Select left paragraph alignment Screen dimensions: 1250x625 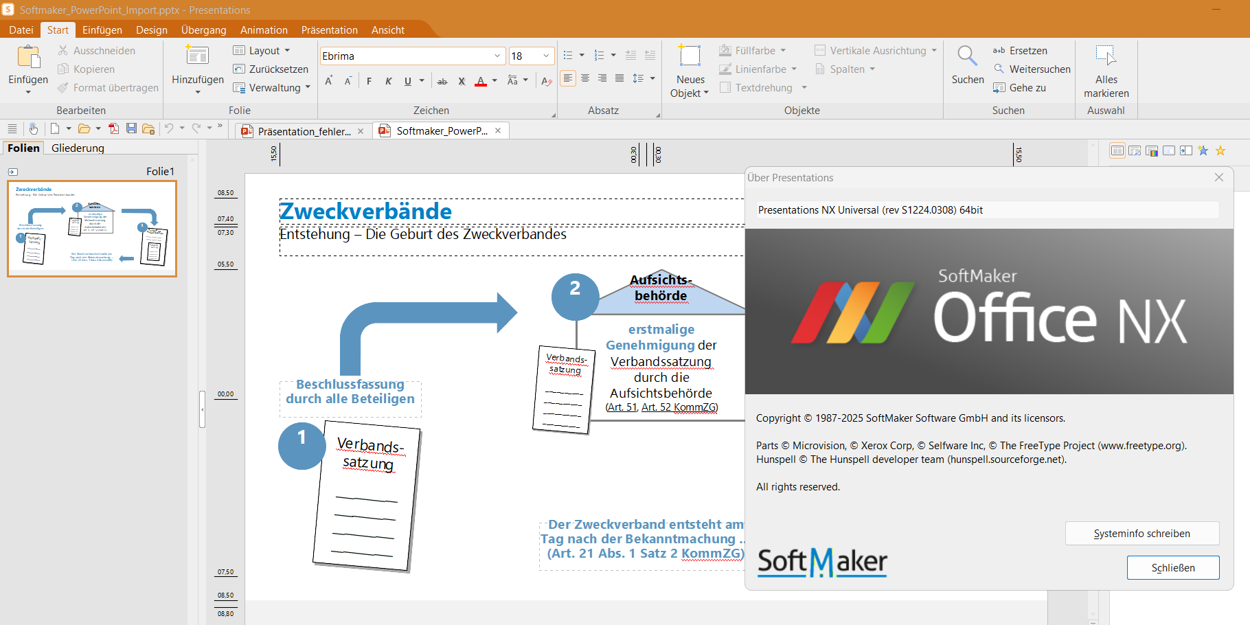click(x=568, y=78)
